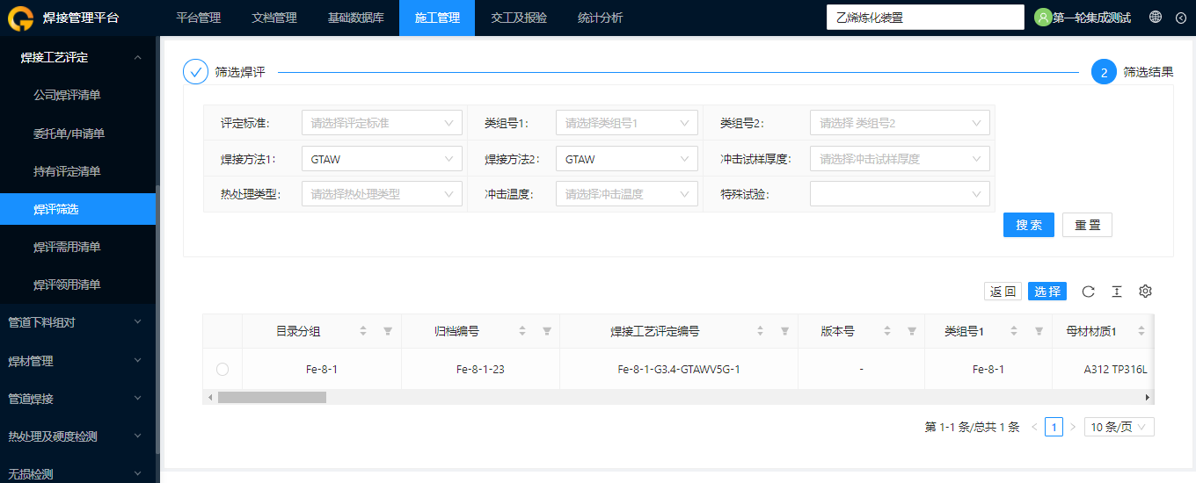
Task: Sort by 归档编号 column
Action: click(x=522, y=331)
